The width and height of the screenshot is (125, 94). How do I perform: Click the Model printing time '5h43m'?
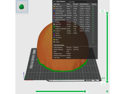(x=69, y=56)
